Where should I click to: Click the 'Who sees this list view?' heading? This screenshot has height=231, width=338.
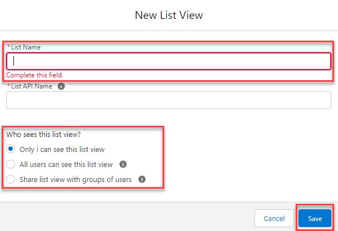click(x=43, y=135)
